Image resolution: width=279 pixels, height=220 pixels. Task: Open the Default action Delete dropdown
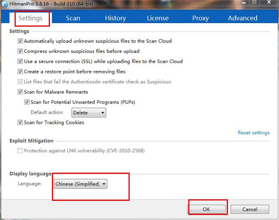coord(88,112)
